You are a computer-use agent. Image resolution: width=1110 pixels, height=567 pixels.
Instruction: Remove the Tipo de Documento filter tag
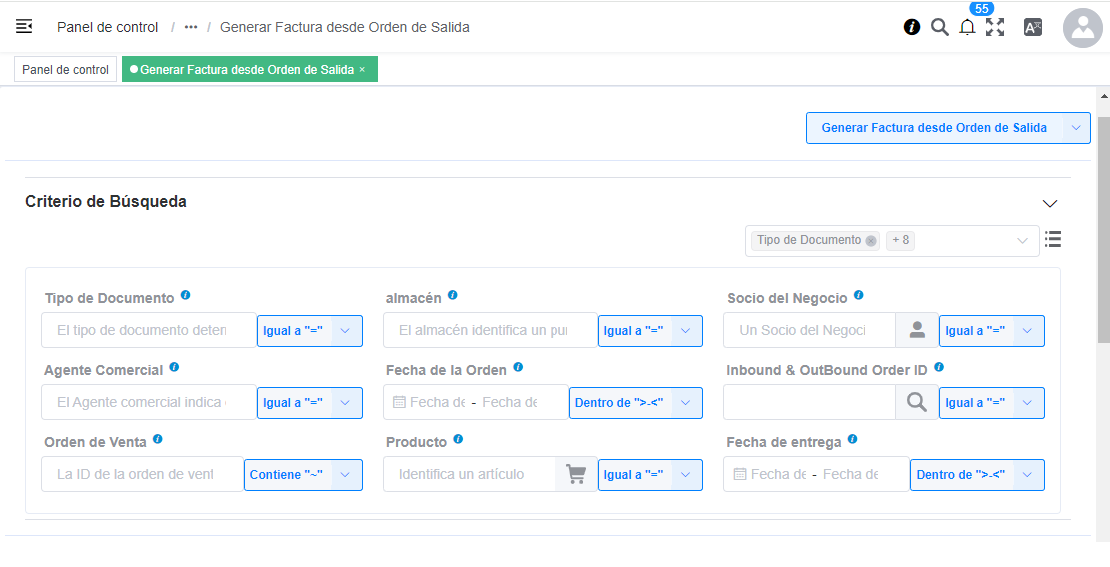coord(871,241)
